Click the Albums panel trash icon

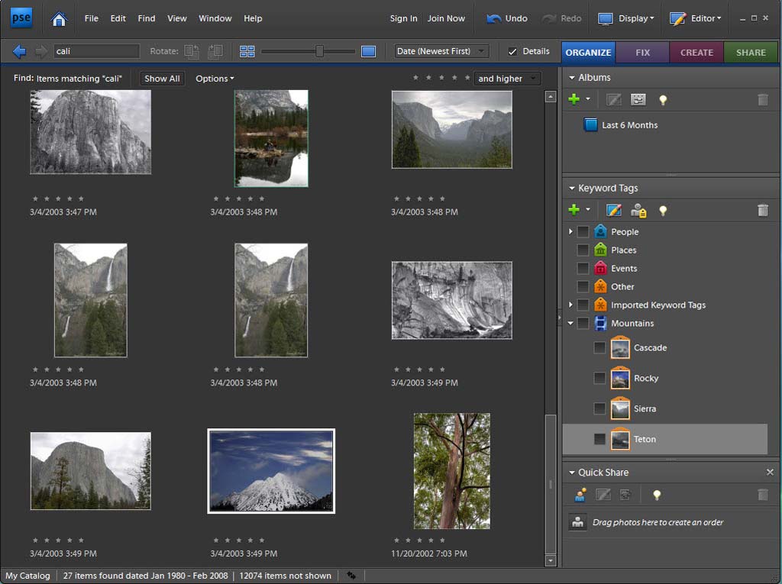pyautogui.click(x=762, y=99)
